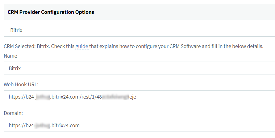This screenshot has width=275, height=138.
Task: Click the 'Bitrix' text in Name field
Action: (x=15, y=68)
